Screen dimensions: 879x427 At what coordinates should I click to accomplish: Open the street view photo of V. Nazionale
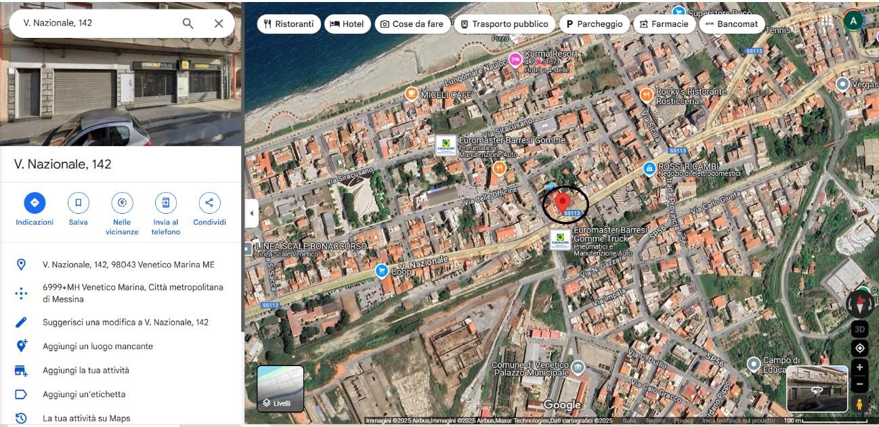pos(121,74)
